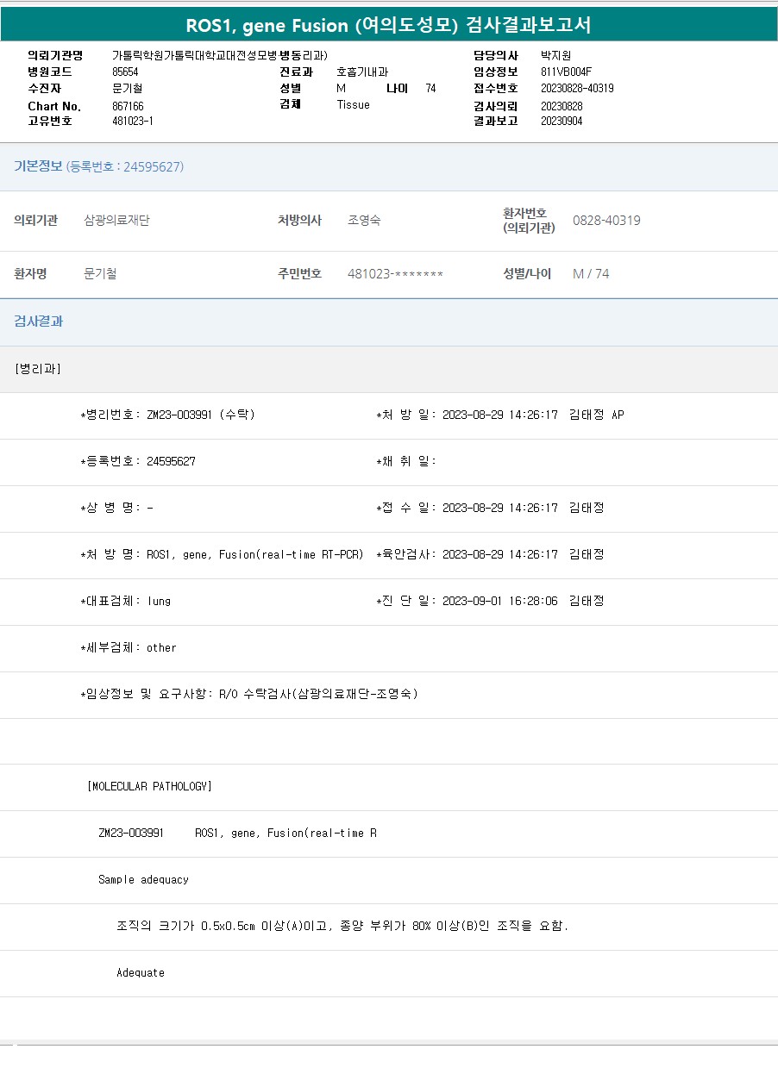Click the 병원코드 value 85654
The height and width of the screenshot is (1074, 778).
tap(125, 72)
